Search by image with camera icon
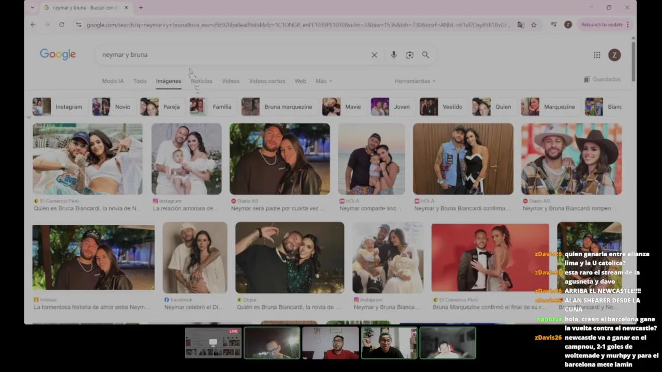The width and height of the screenshot is (662, 372). click(x=410, y=55)
